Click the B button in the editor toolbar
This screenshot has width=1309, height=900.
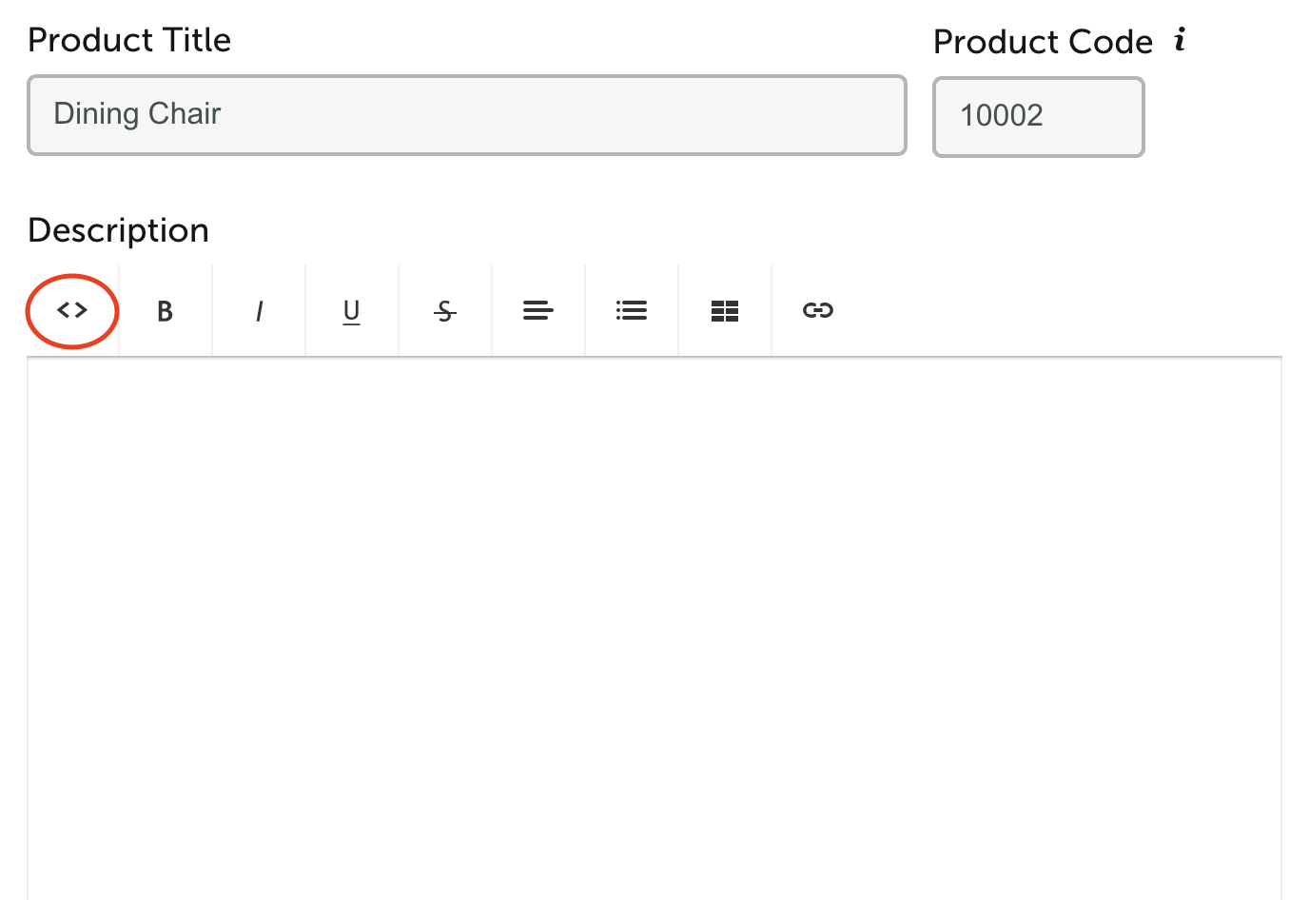click(165, 310)
